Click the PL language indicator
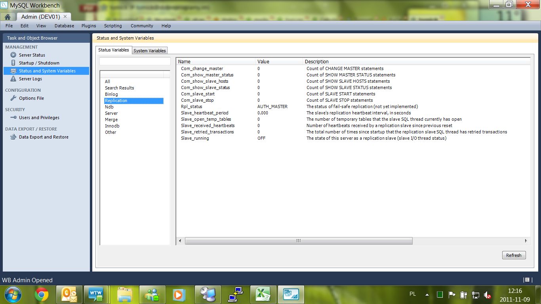 pyautogui.click(x=413, y=294)
